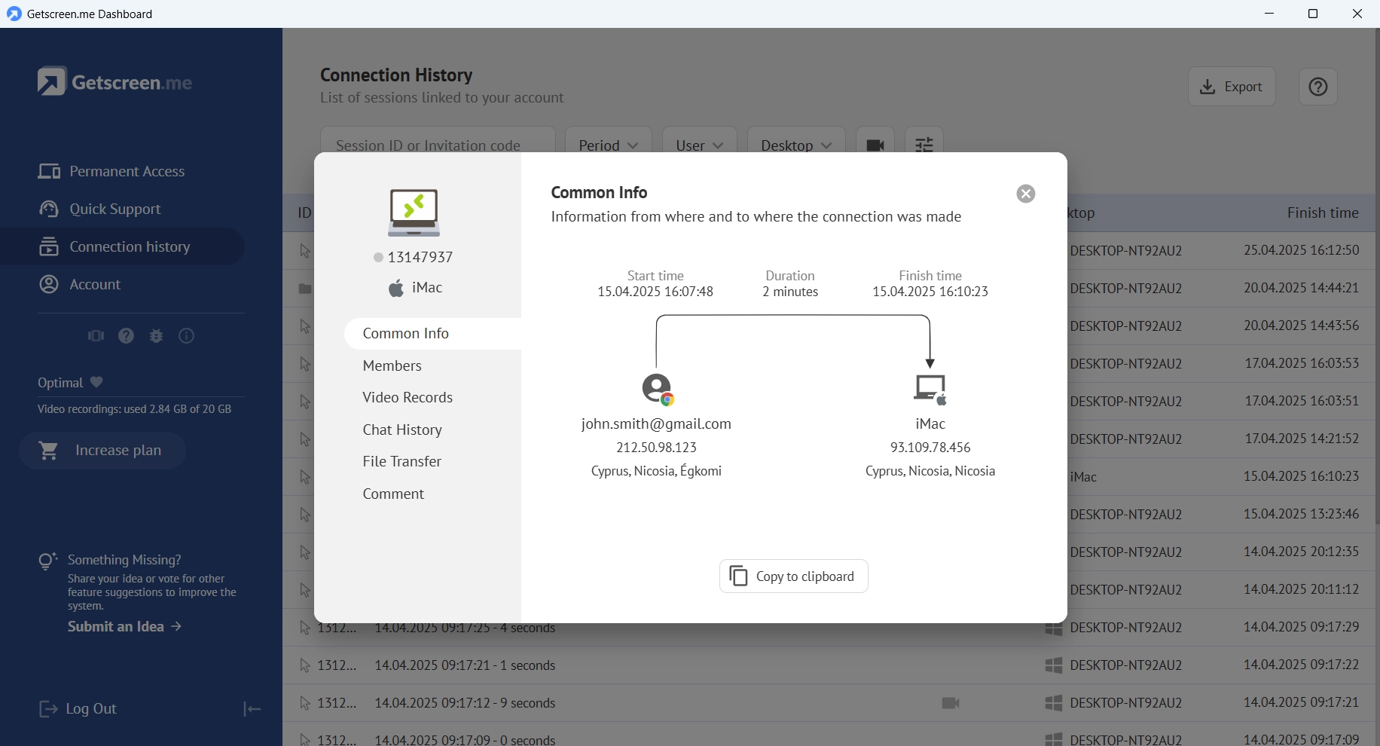Click the Getscreen.me logo
The height and width of the screenshot is (746, 1380).
click(114, 81)
